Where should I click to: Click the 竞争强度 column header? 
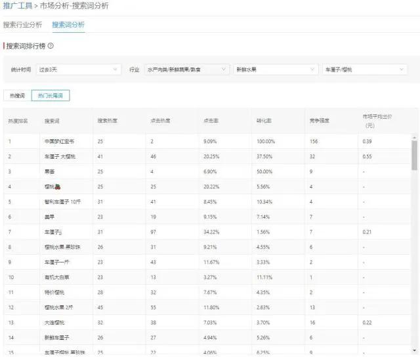point(320,121)
